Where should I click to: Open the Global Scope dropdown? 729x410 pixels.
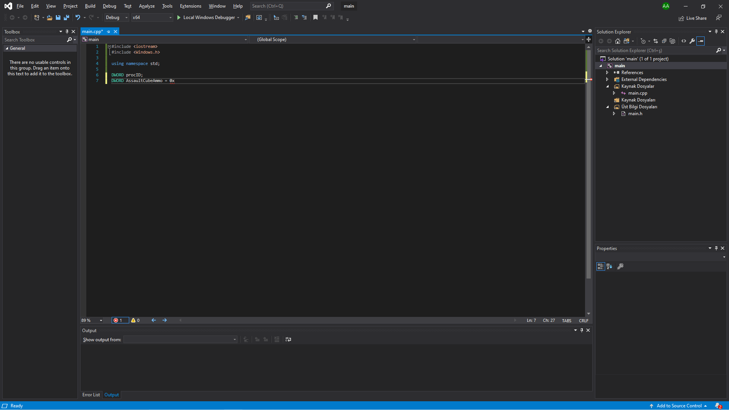[x=333, y=40]
